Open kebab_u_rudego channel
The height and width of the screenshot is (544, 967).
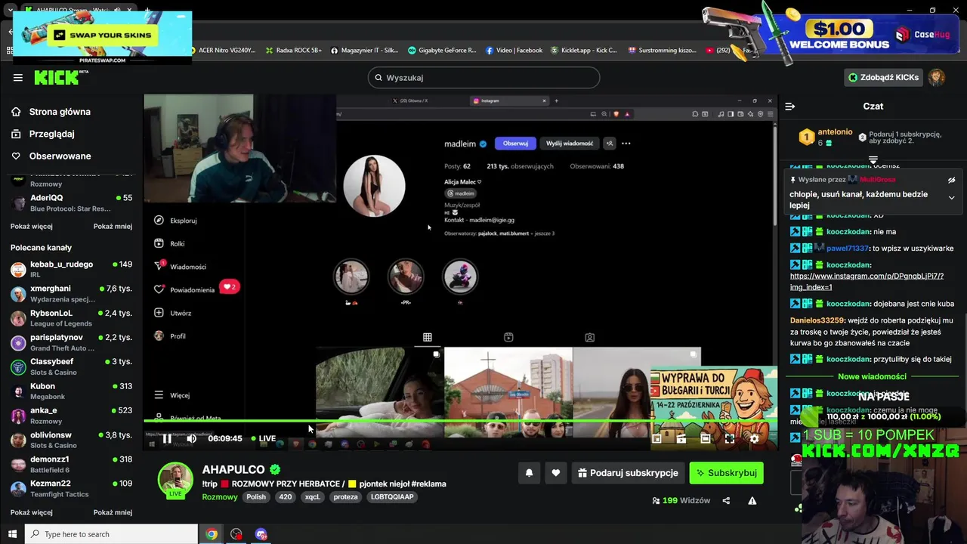pos(72,269)
